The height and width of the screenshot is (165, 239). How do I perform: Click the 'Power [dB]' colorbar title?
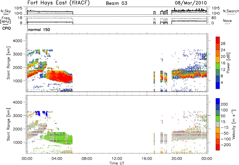coord(228,63)
